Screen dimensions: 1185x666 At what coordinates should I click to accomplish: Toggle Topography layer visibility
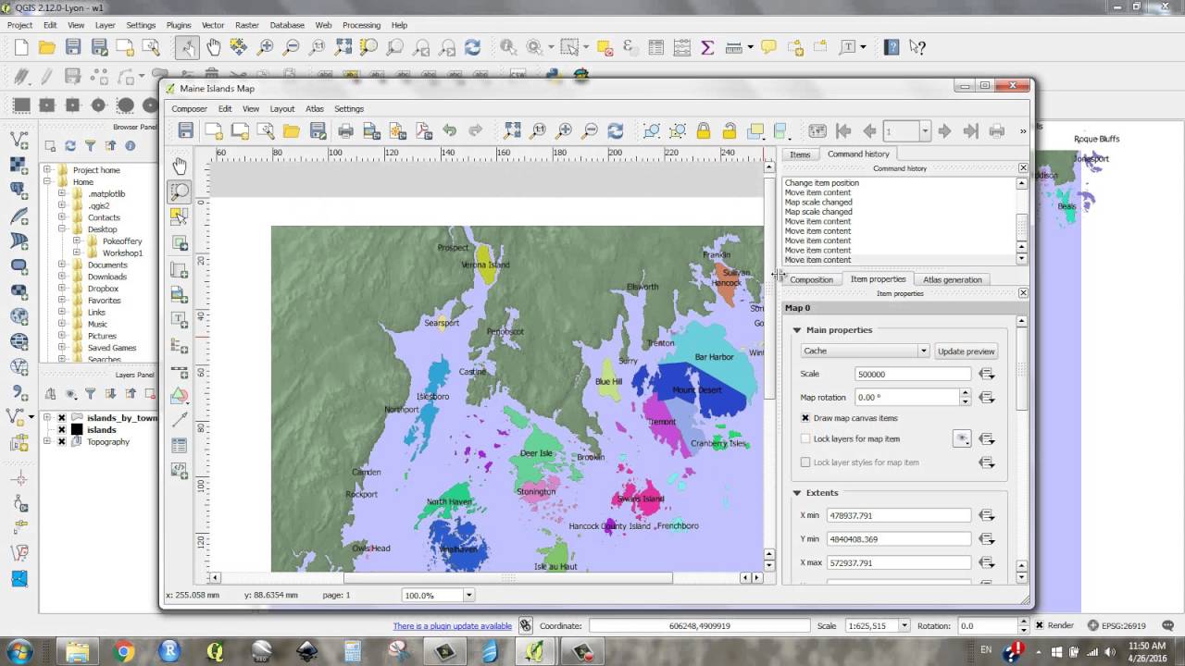[x=62, y=442]
